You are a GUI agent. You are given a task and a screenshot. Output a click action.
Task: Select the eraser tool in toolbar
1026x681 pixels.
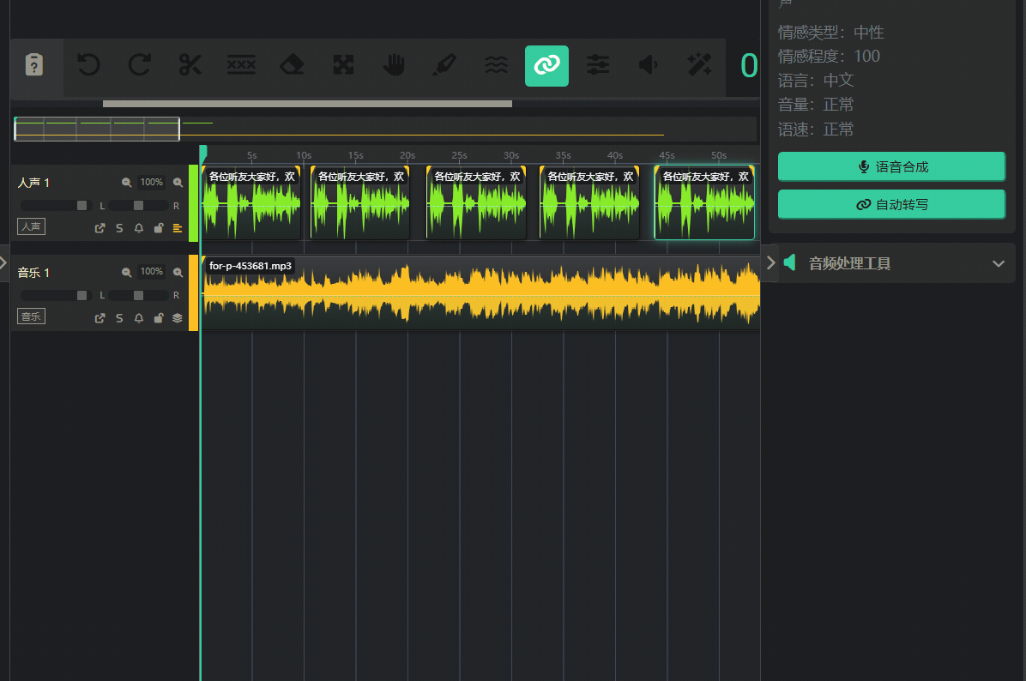click(293, 65)
